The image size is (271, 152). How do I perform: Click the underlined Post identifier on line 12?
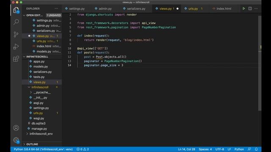pyautogui.click(x=99, y=57)
